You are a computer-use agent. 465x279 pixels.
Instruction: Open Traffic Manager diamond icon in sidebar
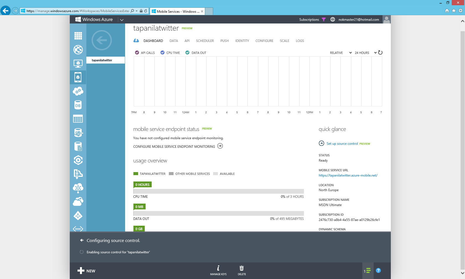(x=78, y=215)
